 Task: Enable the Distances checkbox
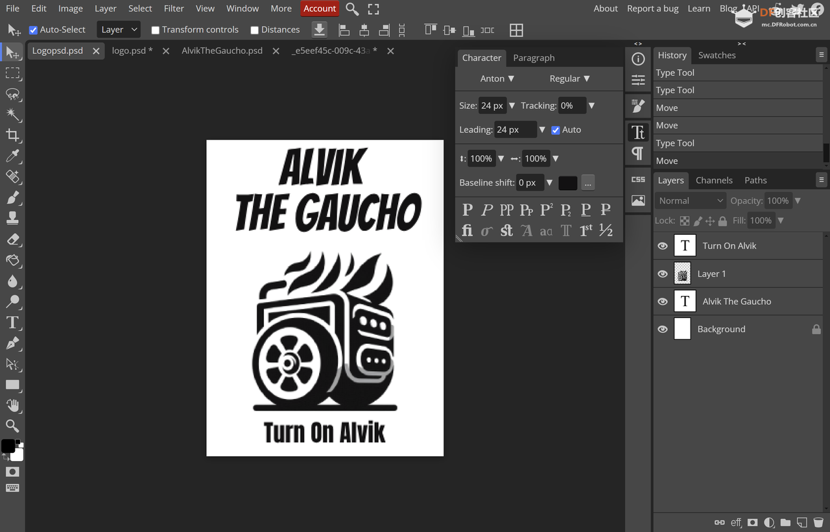[254, 30]
